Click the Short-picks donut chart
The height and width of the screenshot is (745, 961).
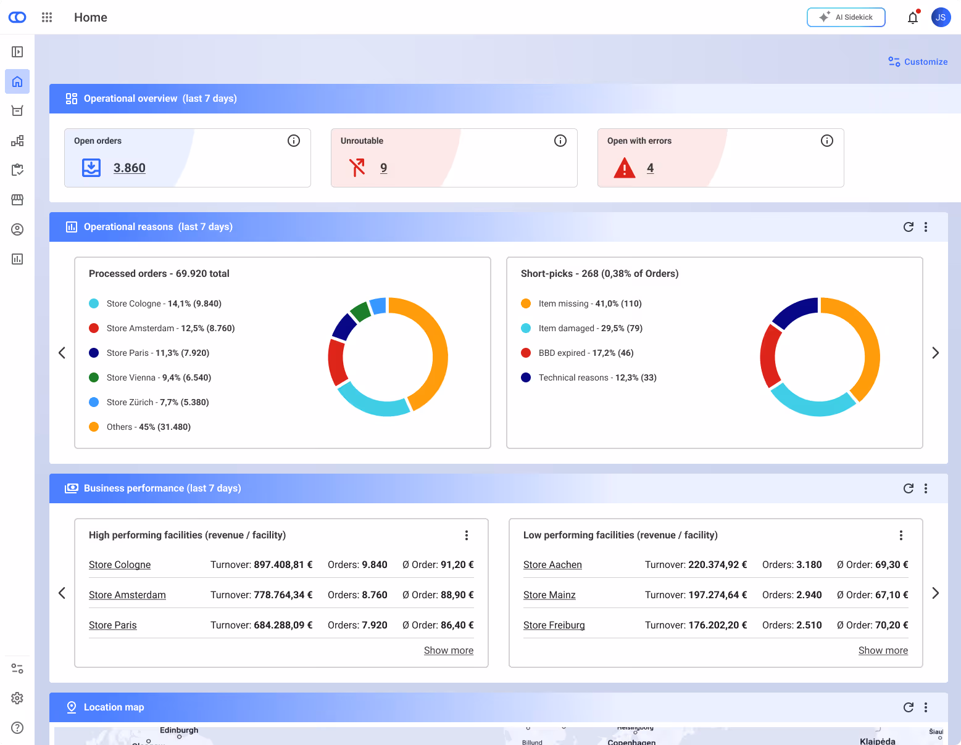pyautogui.click(x=820, y=356)
